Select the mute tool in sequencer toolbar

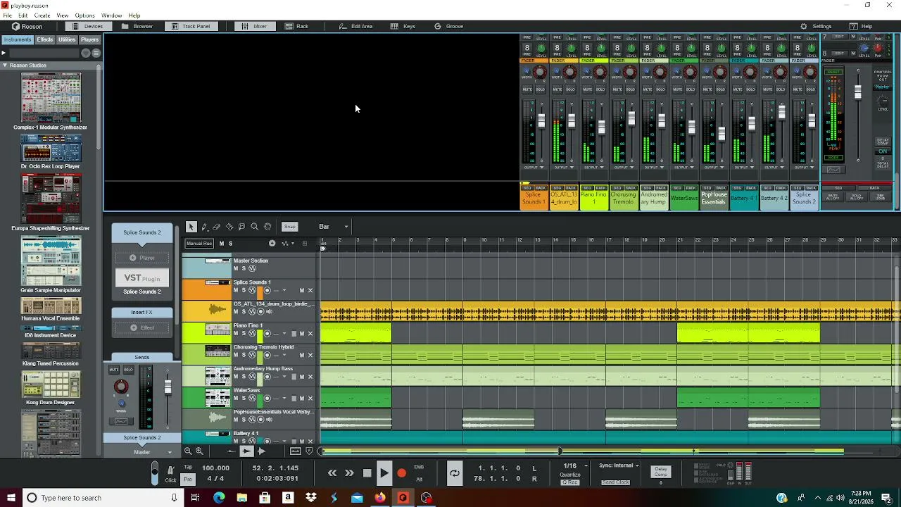click(242, 227)
